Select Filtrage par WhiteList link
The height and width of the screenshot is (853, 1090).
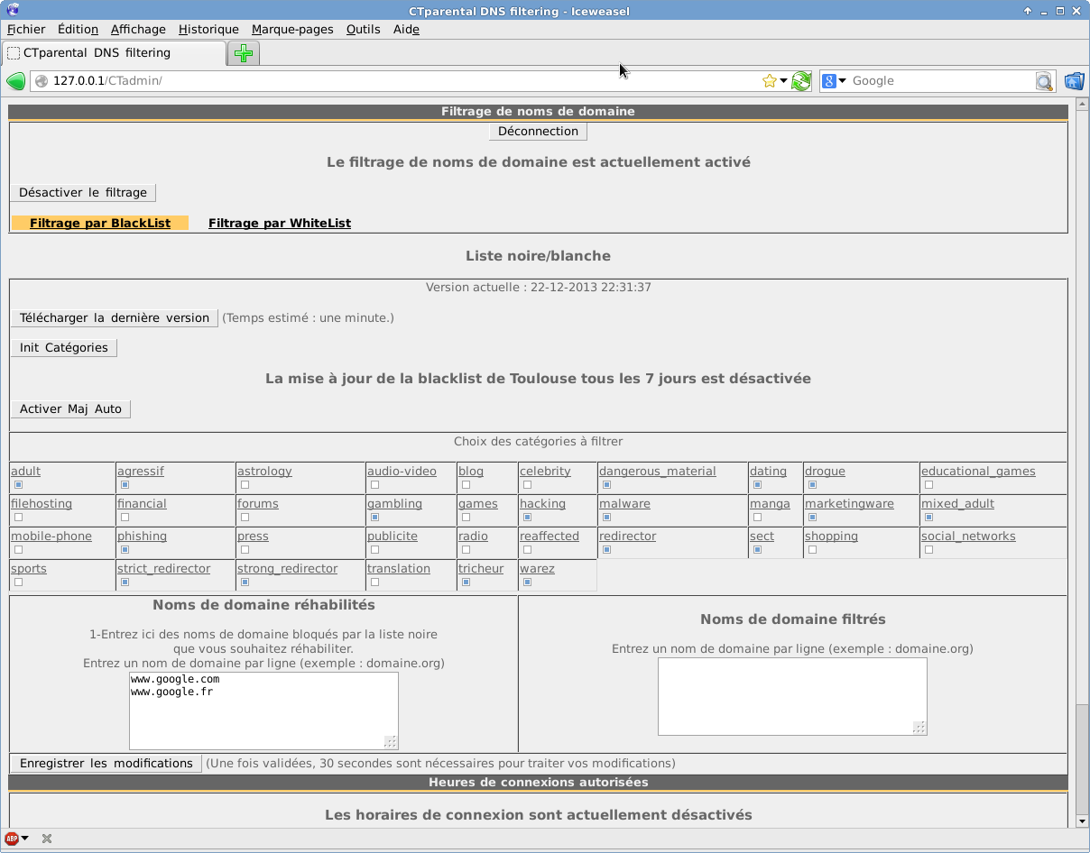[280, 224]
